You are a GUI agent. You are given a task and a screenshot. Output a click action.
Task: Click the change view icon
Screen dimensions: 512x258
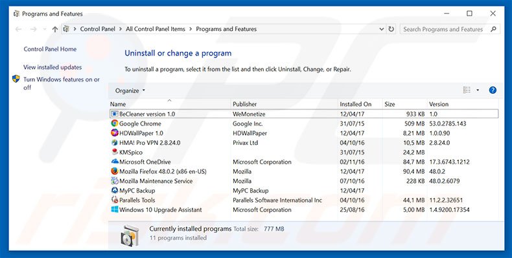click(467, 91)
